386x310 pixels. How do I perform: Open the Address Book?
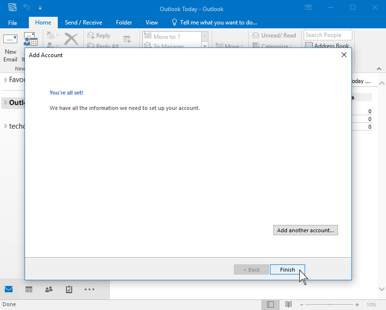[x=327, y=46]
